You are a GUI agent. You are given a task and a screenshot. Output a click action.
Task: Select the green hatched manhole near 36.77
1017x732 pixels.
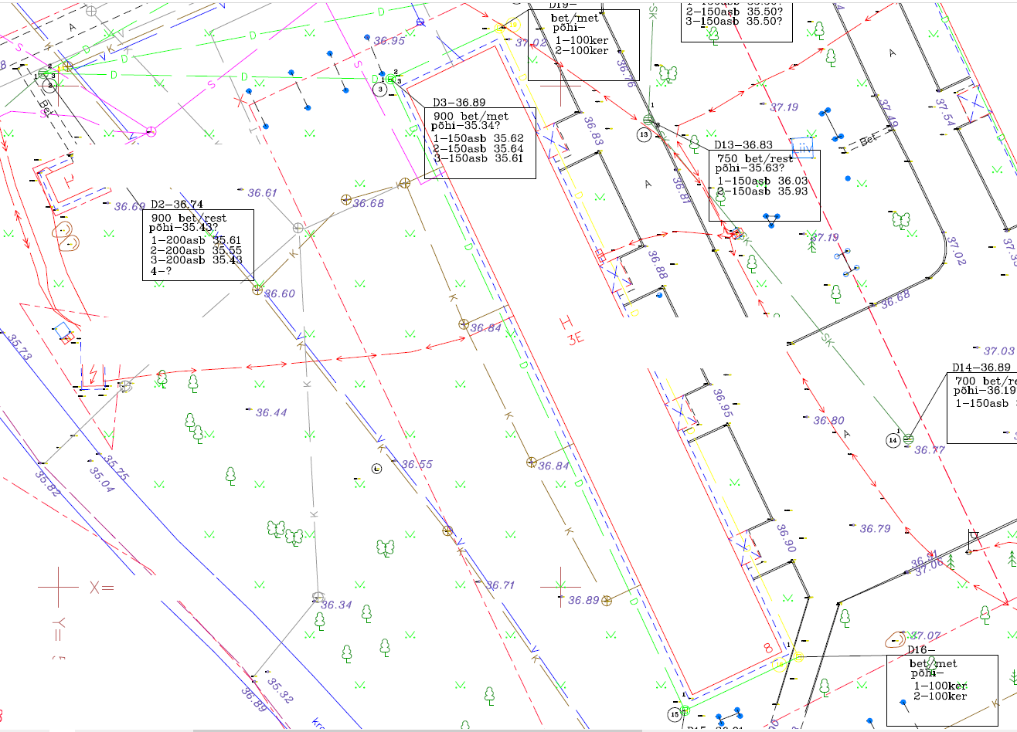pos(909,438)
